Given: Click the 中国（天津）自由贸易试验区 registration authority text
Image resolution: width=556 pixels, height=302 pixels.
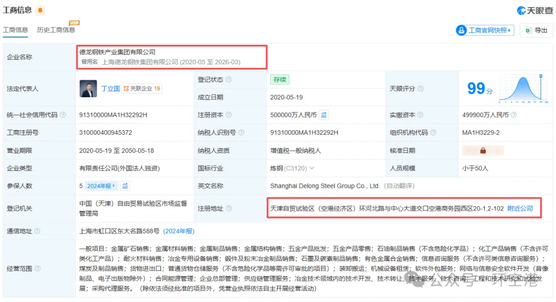Looking at the screenshot, I should (x=133, y=208).
